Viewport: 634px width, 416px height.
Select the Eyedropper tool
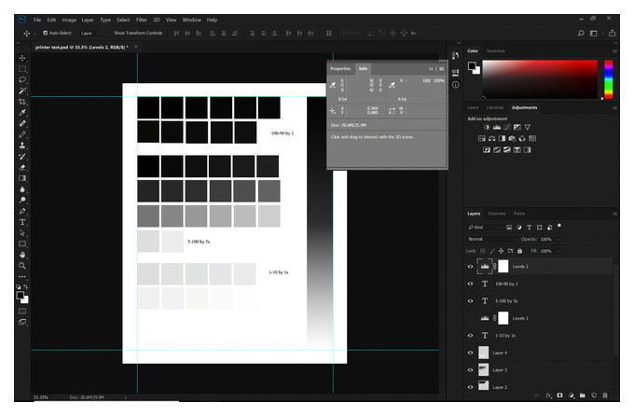point(22,113)
